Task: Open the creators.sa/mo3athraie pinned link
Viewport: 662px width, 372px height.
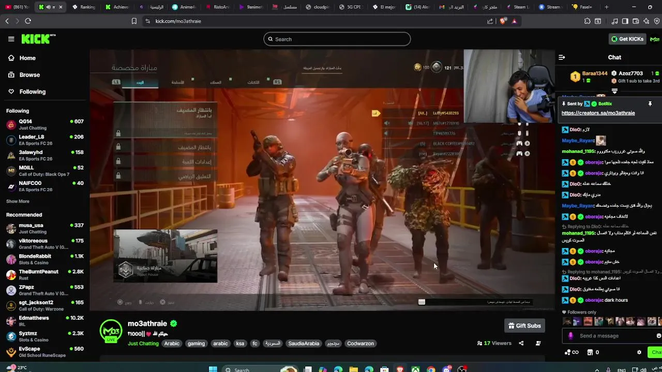Action: (x=598, y=113)
